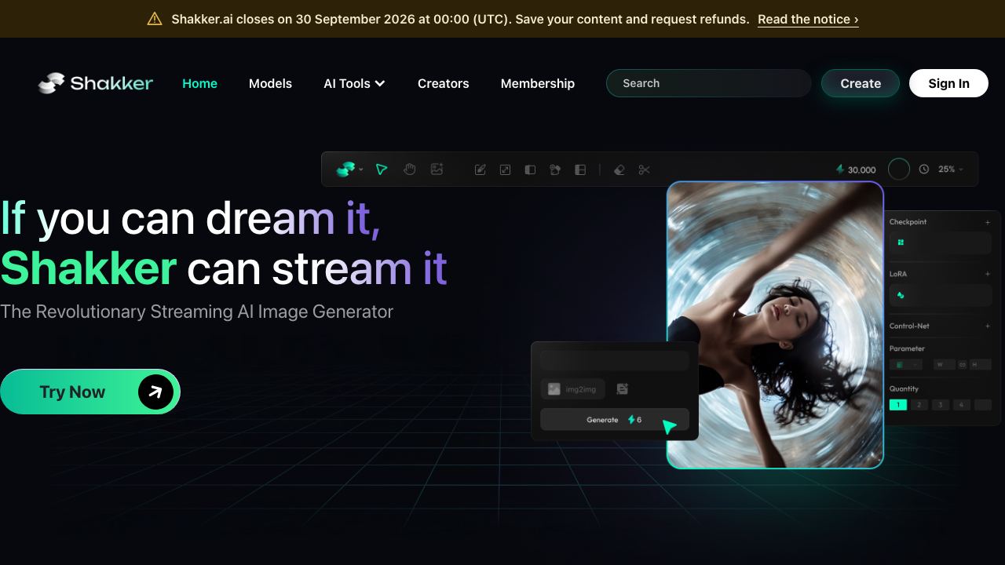Click the plus next to Checkpoint
The height and width of the screenshot is (565, 1005).
click(x=988, y=222)
